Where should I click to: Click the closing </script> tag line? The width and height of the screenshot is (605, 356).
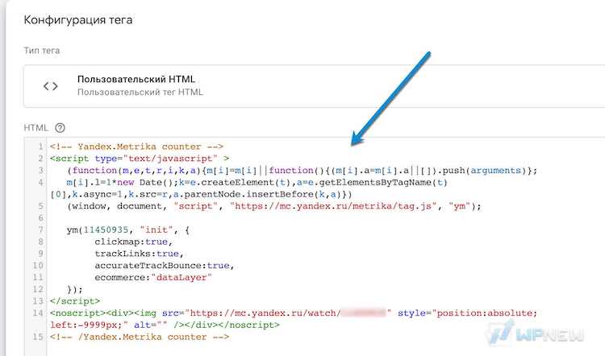75,301
